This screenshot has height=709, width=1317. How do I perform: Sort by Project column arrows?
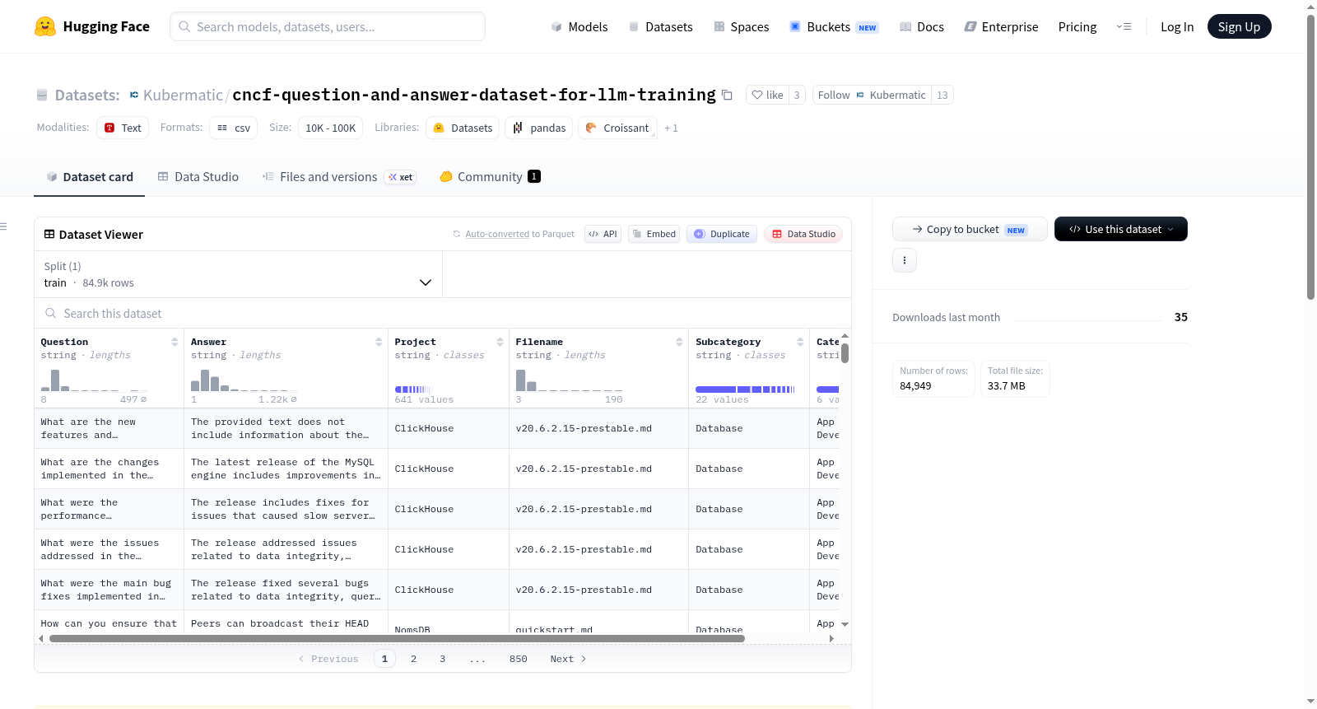tap(500, 342)
